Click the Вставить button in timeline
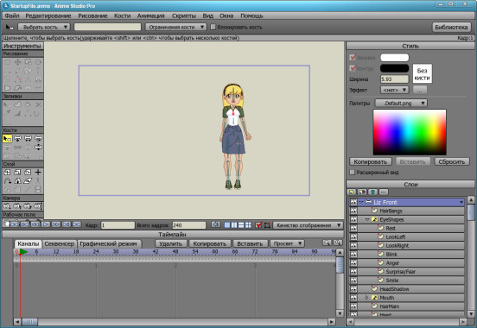Viewport: 477px width, 328px height. (250, 243)
